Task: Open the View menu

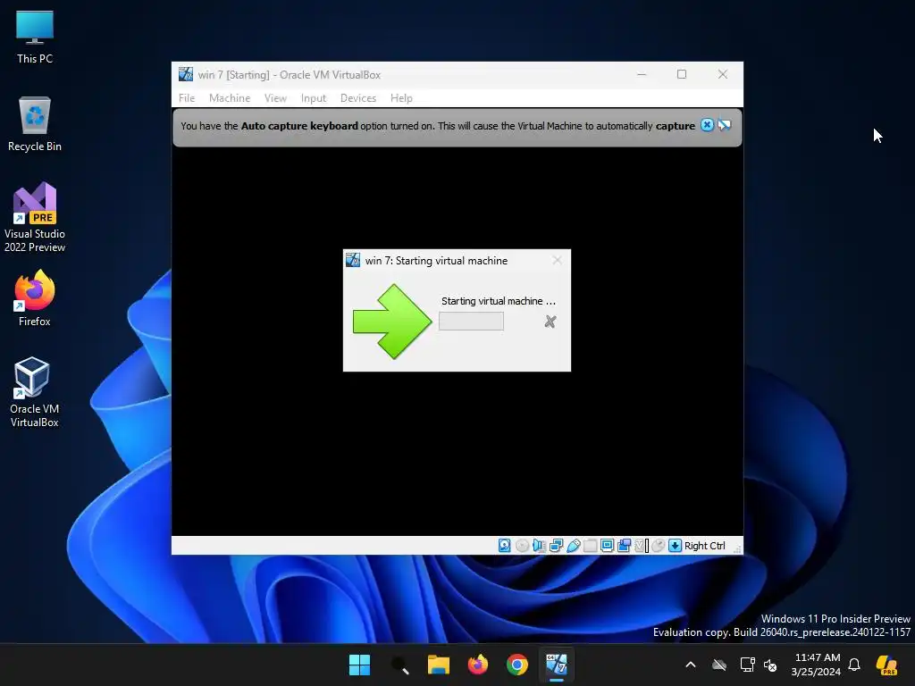Action: click(x=275, y=98)
